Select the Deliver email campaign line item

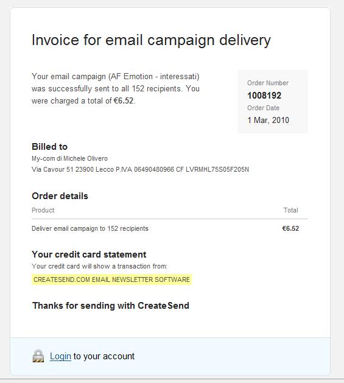tap(90, 228)
